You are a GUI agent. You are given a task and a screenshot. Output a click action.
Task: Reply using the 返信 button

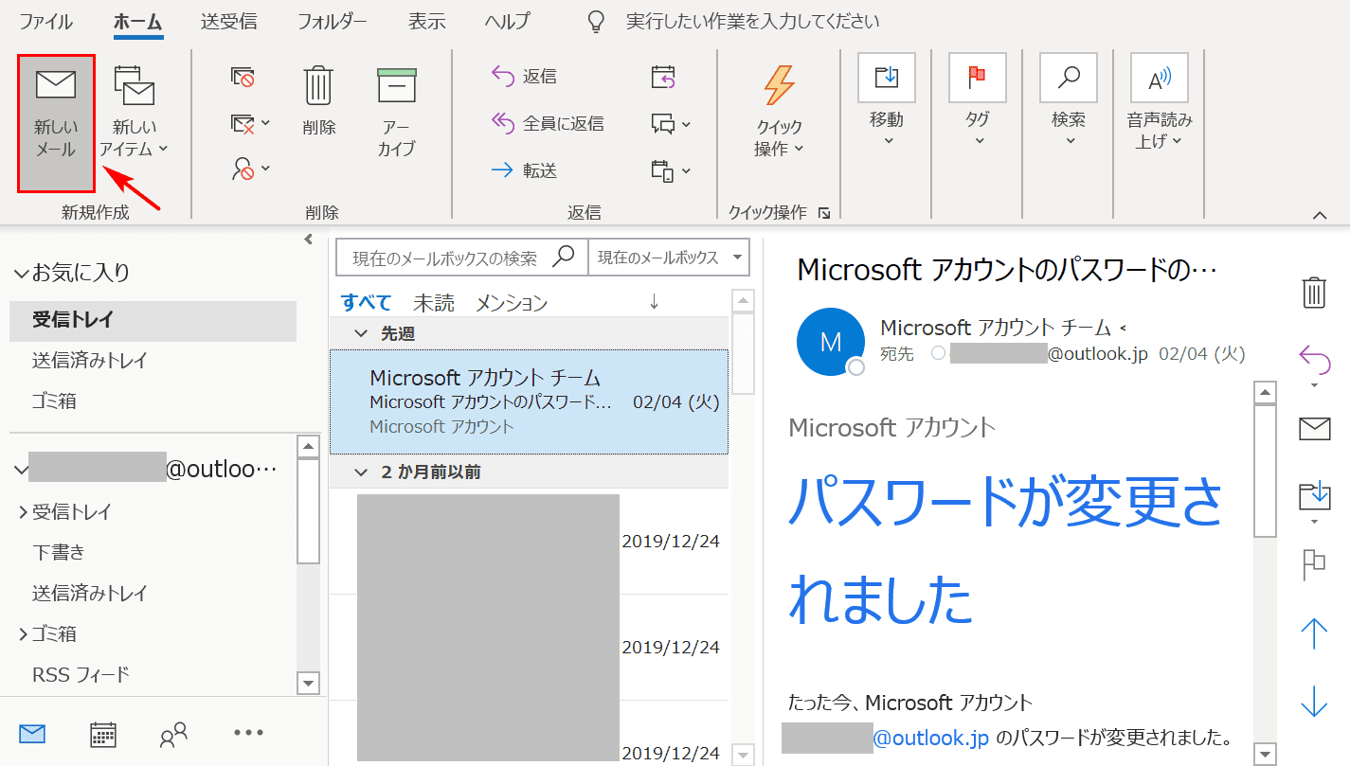coord(524,77)
